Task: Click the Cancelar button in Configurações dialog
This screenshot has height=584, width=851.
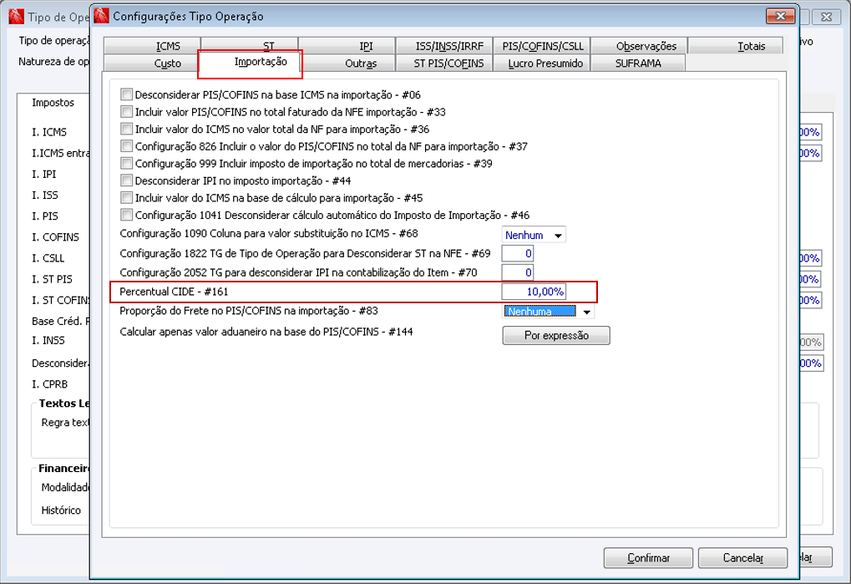Action: pyautogui.click(x=743, y=557)
